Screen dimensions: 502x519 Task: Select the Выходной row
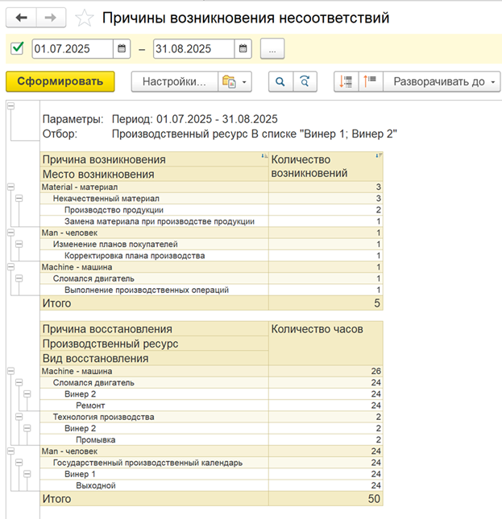tap(211, 485)
